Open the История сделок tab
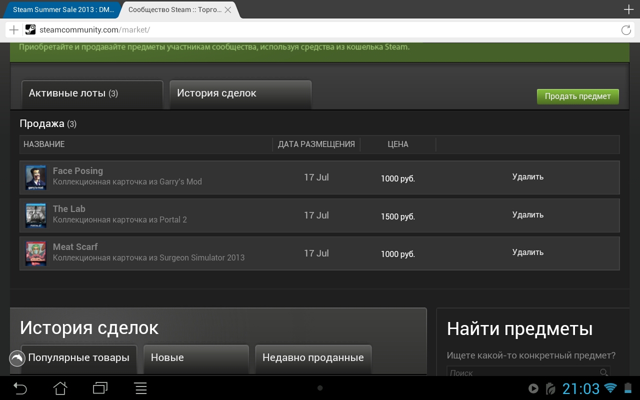Image resolution: width=640 pixels, height=400 pixels. point(240,94)
